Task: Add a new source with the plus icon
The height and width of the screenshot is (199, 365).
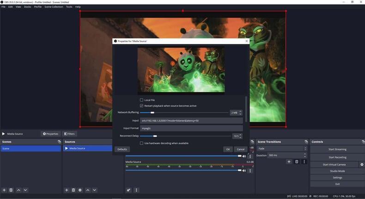Action: [67, 190]
